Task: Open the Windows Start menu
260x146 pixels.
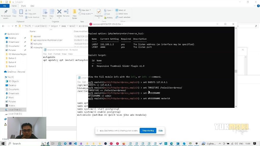Action: click(x=3, y=143)
